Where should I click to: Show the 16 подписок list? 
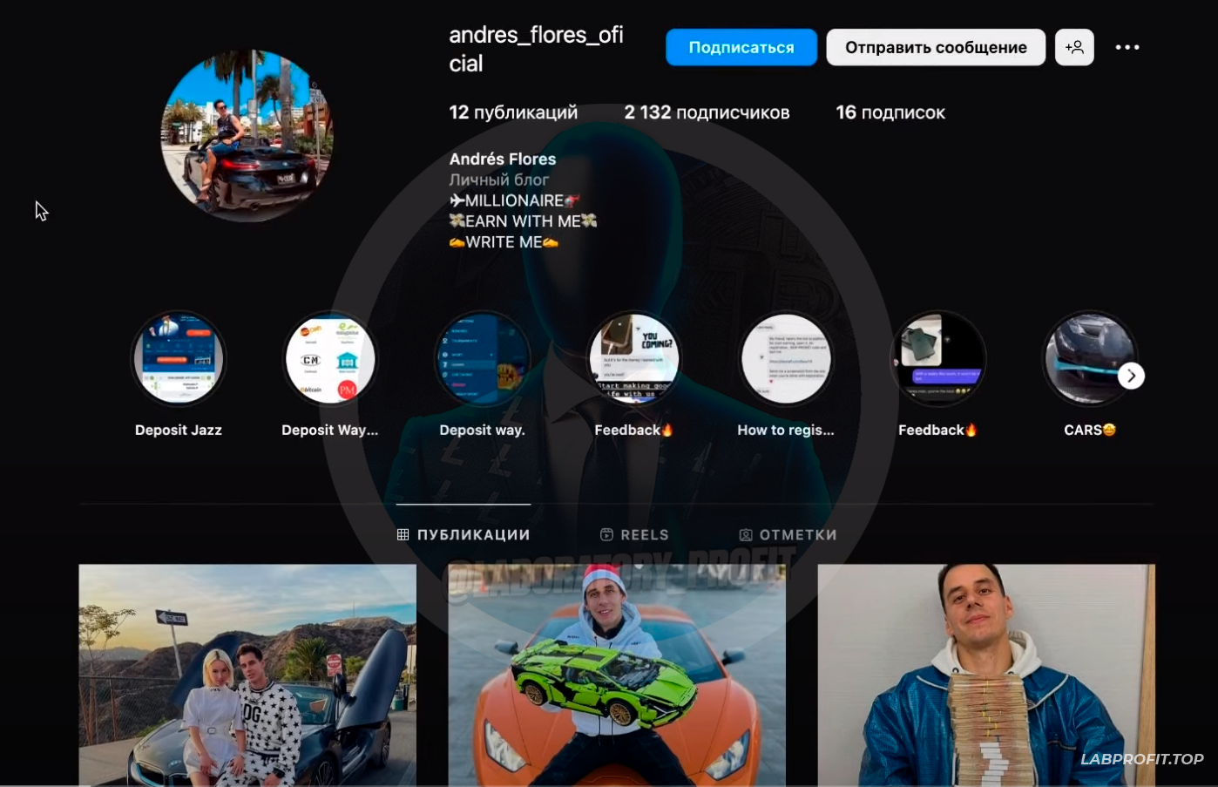(890, 112)
